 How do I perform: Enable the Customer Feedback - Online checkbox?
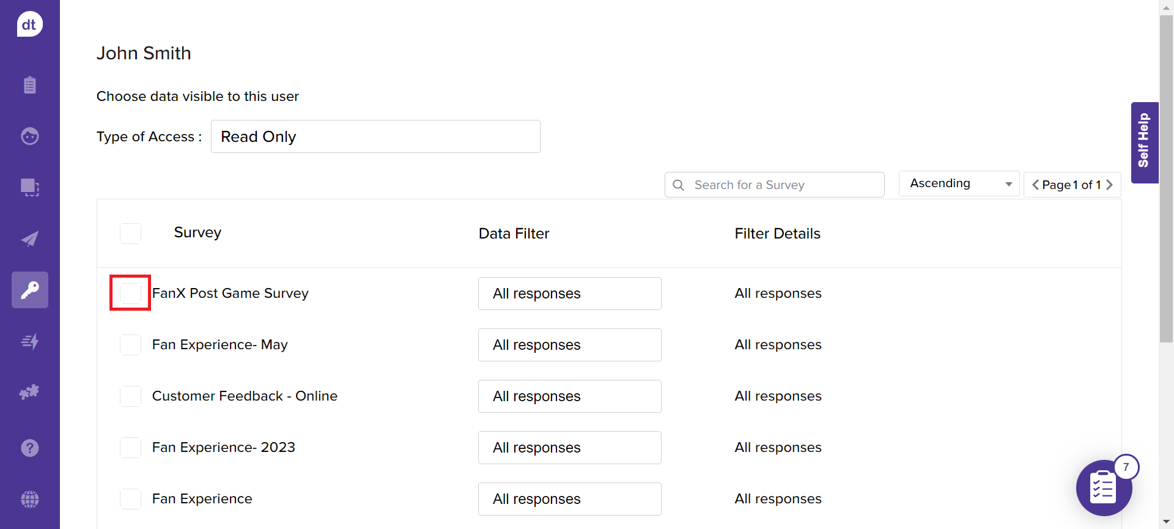coord(130,396)
